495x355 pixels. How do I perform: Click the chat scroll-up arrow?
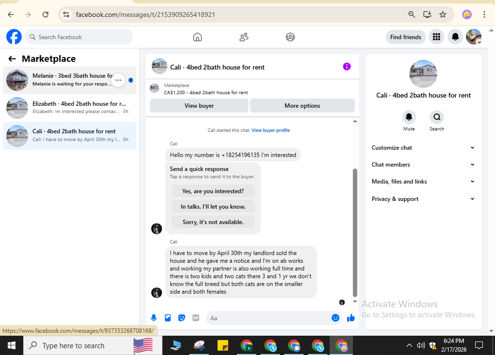coord(355,121)
